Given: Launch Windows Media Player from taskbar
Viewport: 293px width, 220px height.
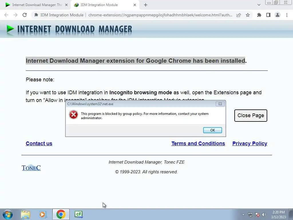Looking at the screenshot, I should tap(43, 214).
